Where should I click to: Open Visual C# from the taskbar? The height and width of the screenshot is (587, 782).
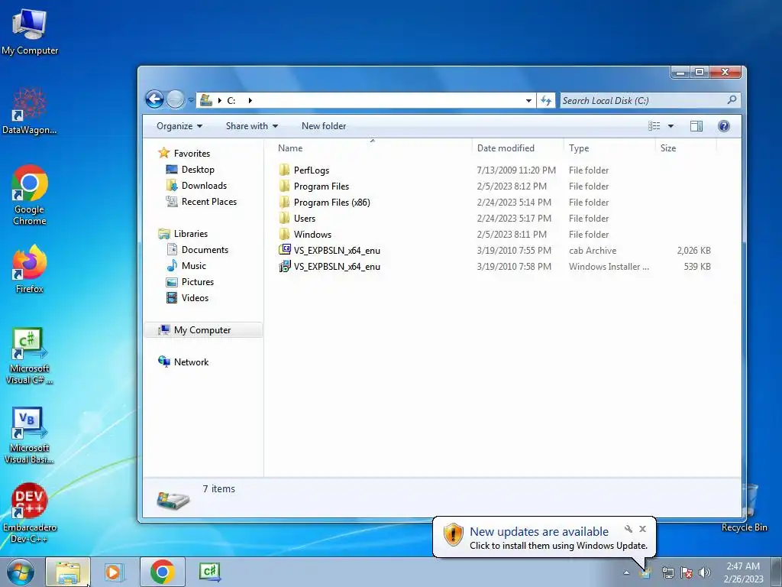pos(209,572)
